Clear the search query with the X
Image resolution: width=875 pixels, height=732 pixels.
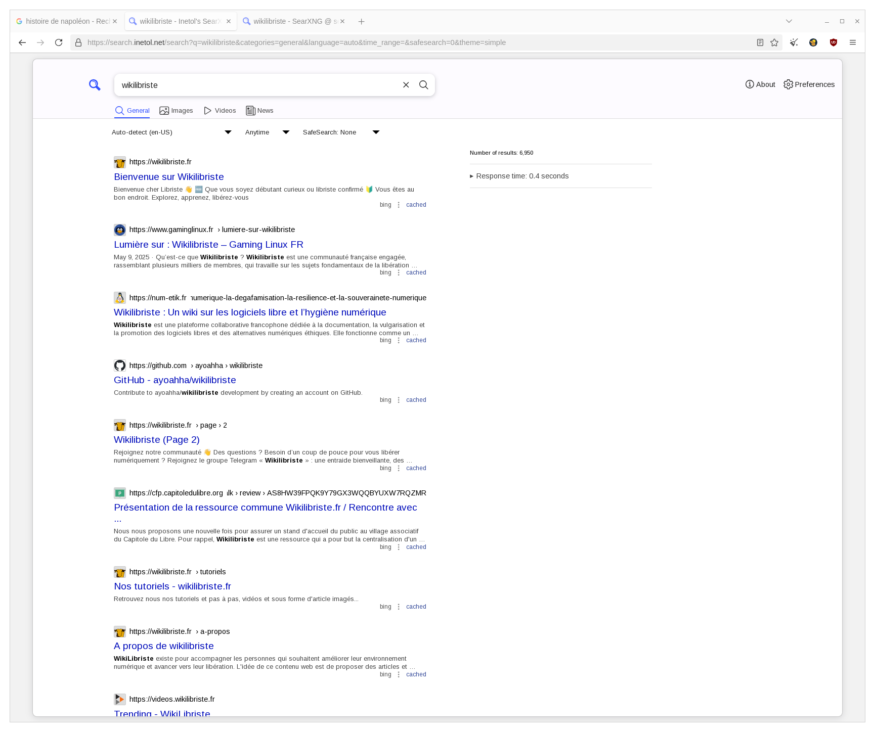pyautogui.click(x=406, y=85)
